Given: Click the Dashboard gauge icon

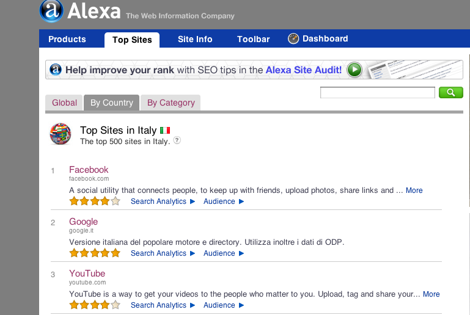Looking at the screenshot, I should coord(293,39).
